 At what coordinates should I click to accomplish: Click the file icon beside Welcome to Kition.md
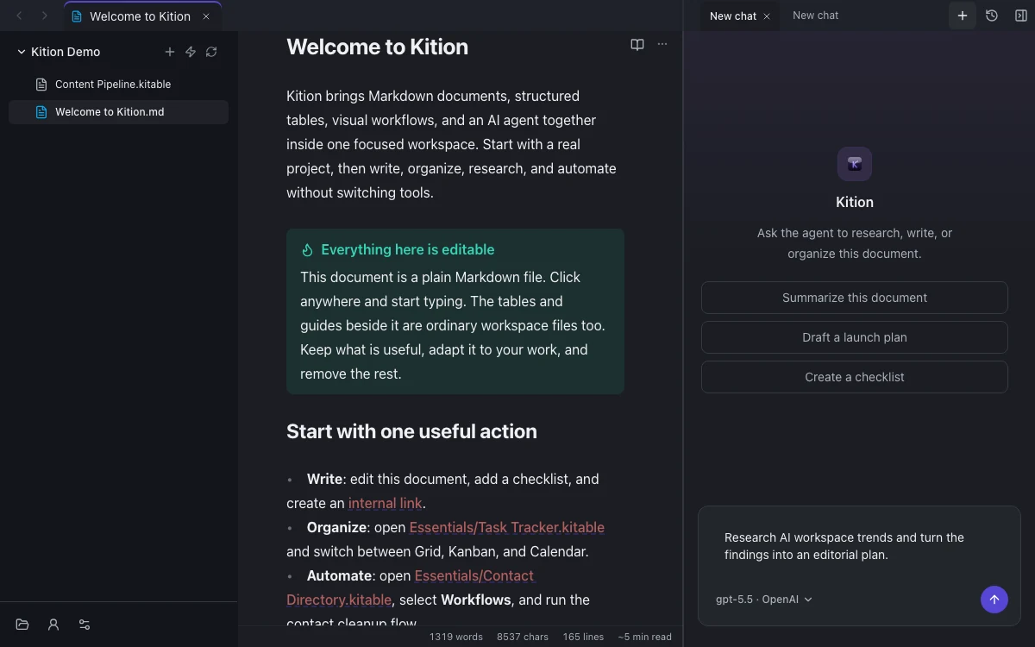coord(41,112)
